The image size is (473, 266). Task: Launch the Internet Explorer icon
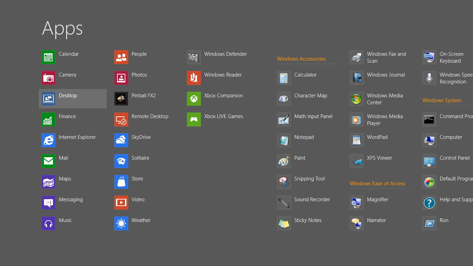(48, 140)
